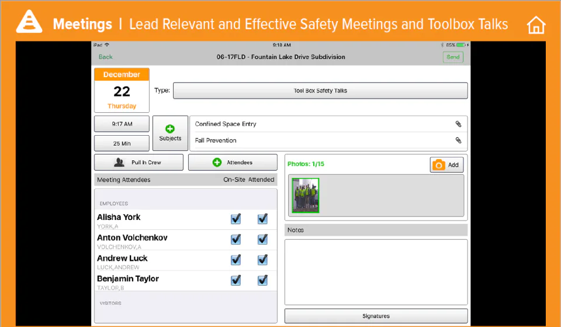
Task: Click the Meeting Attendees column header
Action: 124,180
